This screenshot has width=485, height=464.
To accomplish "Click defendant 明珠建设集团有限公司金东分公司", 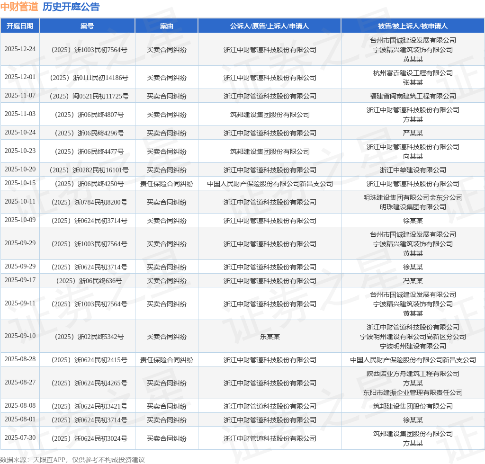I will point(413,197).
